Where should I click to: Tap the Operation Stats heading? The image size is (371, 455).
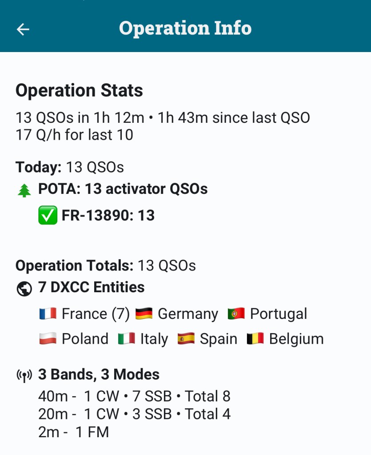pos(79,91)
